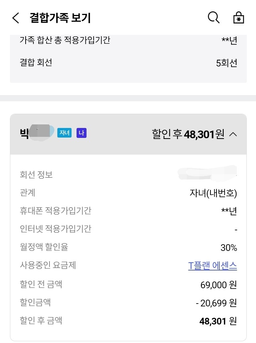Select the 자녀(내번호) relationship value
256x343 pixels.
point(213,193)
